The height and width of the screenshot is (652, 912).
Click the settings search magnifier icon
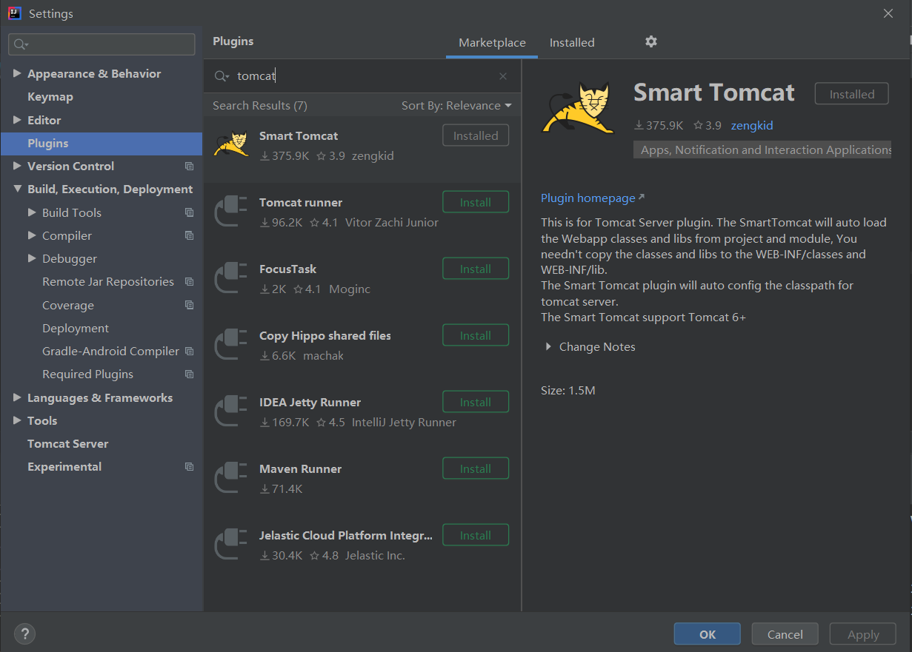click(21, 44)
